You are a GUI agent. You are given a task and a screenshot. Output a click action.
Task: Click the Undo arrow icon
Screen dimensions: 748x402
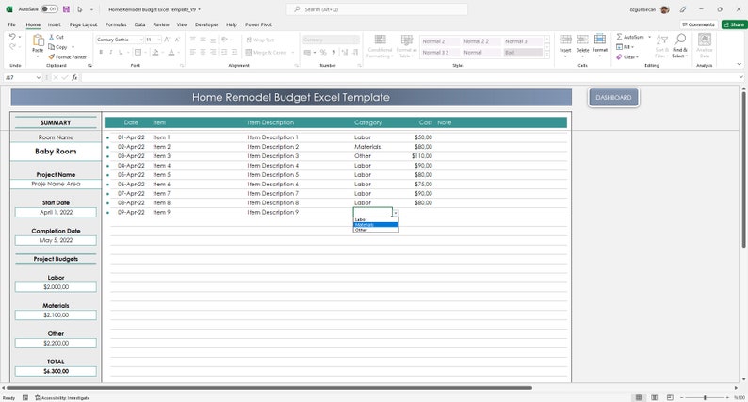point(12,36)
